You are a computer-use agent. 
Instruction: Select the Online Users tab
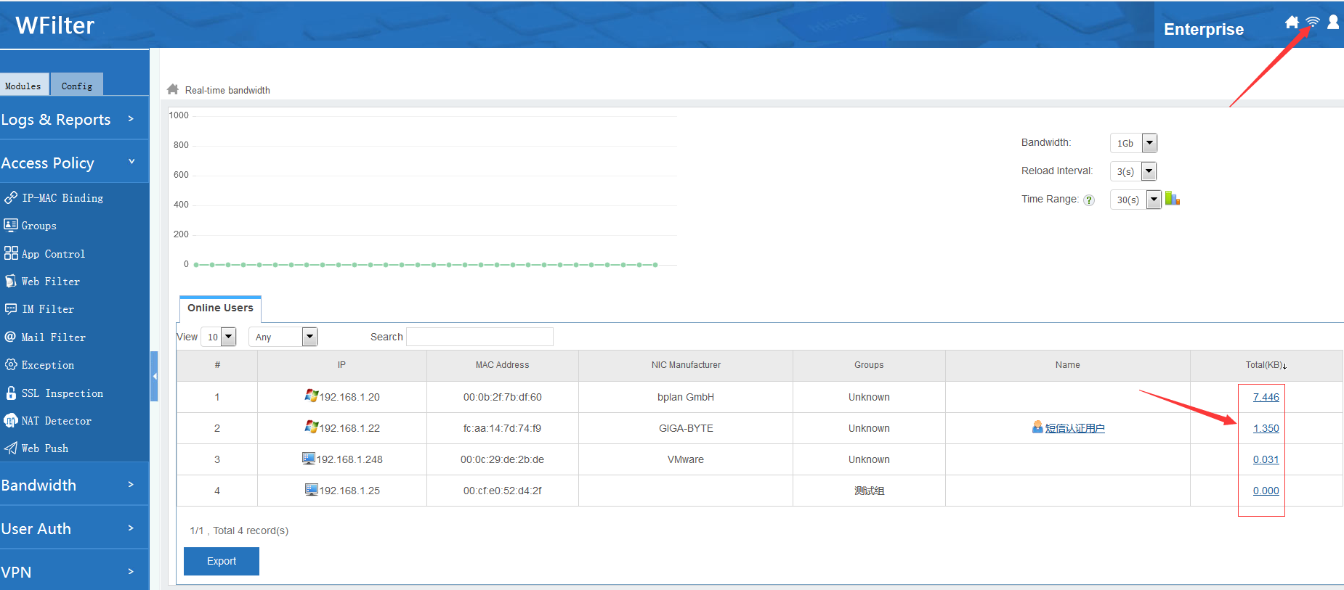[x=220, y=308]
